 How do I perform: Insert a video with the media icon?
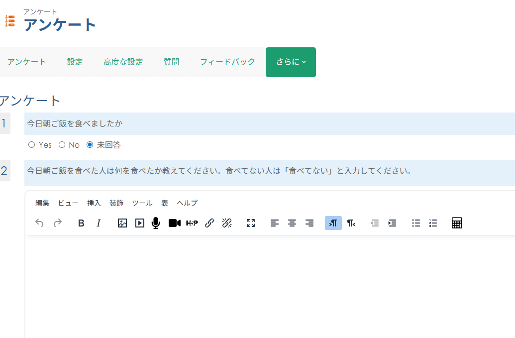tap(139, 223)
